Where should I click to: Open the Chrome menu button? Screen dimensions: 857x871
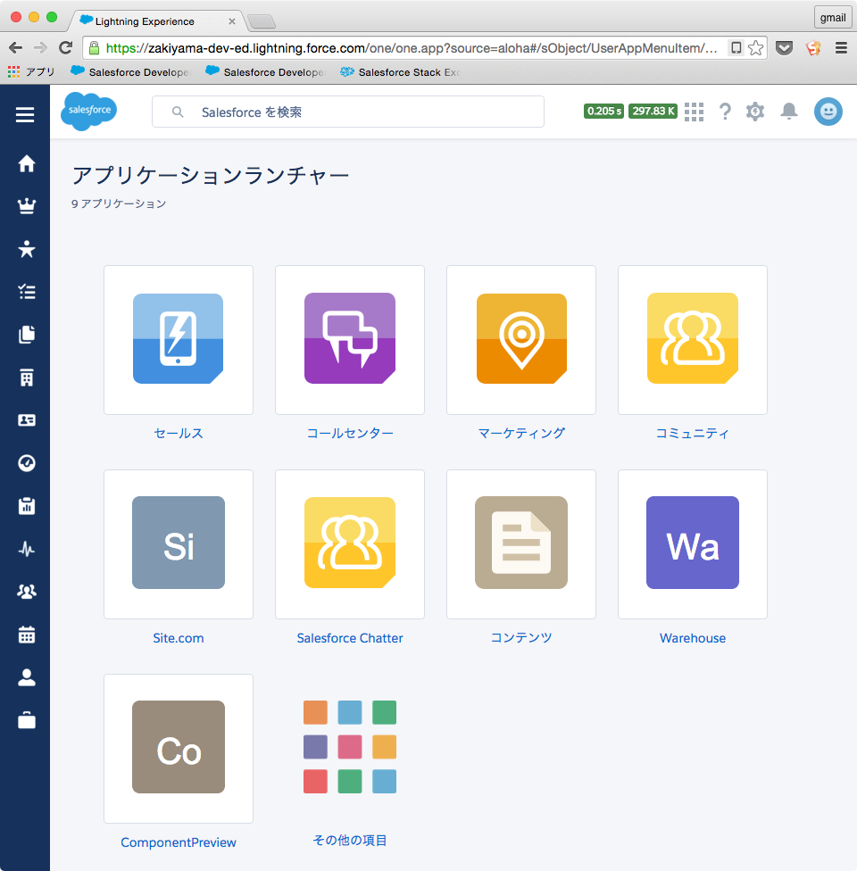(x=841, y=48)
